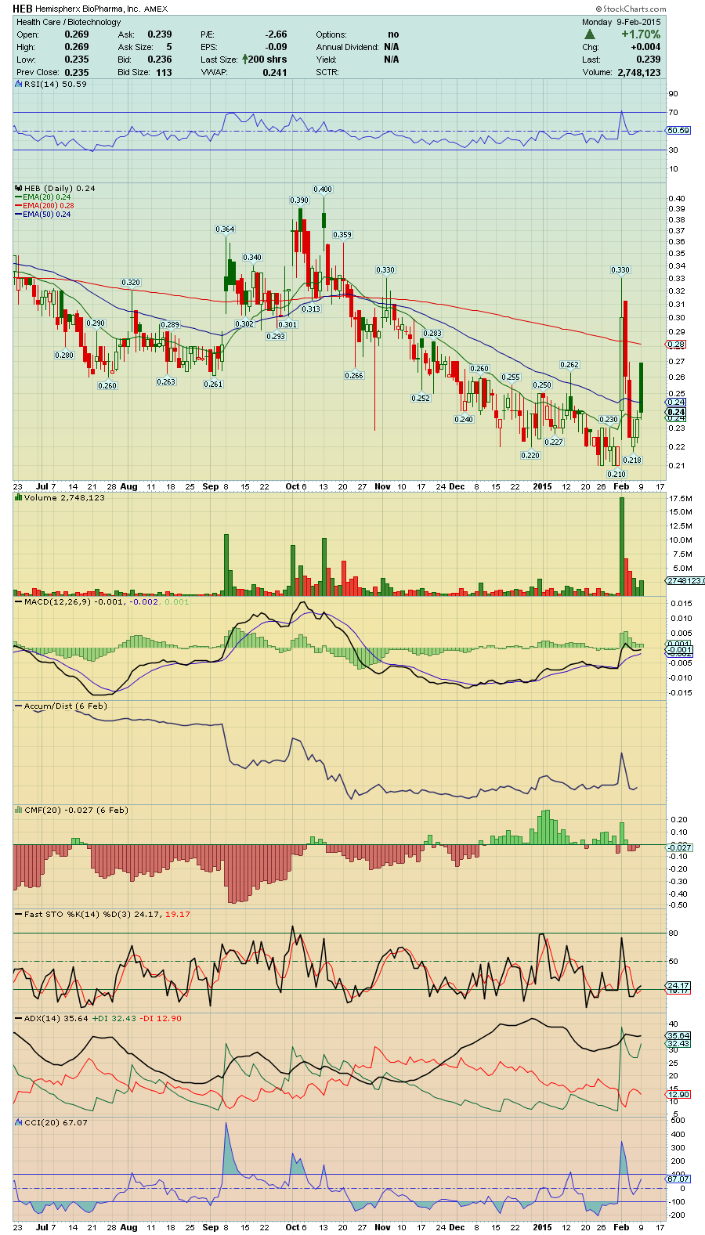
Task: Click the 12.90 -DI axis tag
Action: (x=678, y=1095)
